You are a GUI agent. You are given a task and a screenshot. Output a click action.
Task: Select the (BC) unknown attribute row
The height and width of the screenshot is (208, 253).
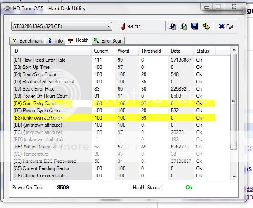coord(114,132)
